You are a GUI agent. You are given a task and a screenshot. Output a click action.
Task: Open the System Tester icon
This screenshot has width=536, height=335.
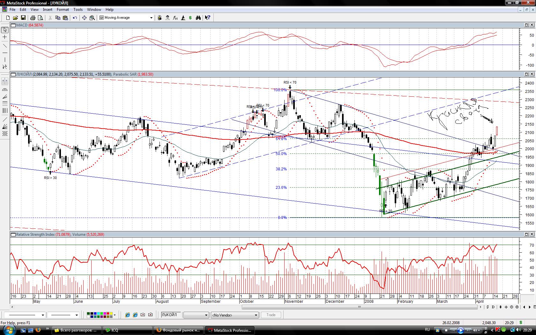183,18
